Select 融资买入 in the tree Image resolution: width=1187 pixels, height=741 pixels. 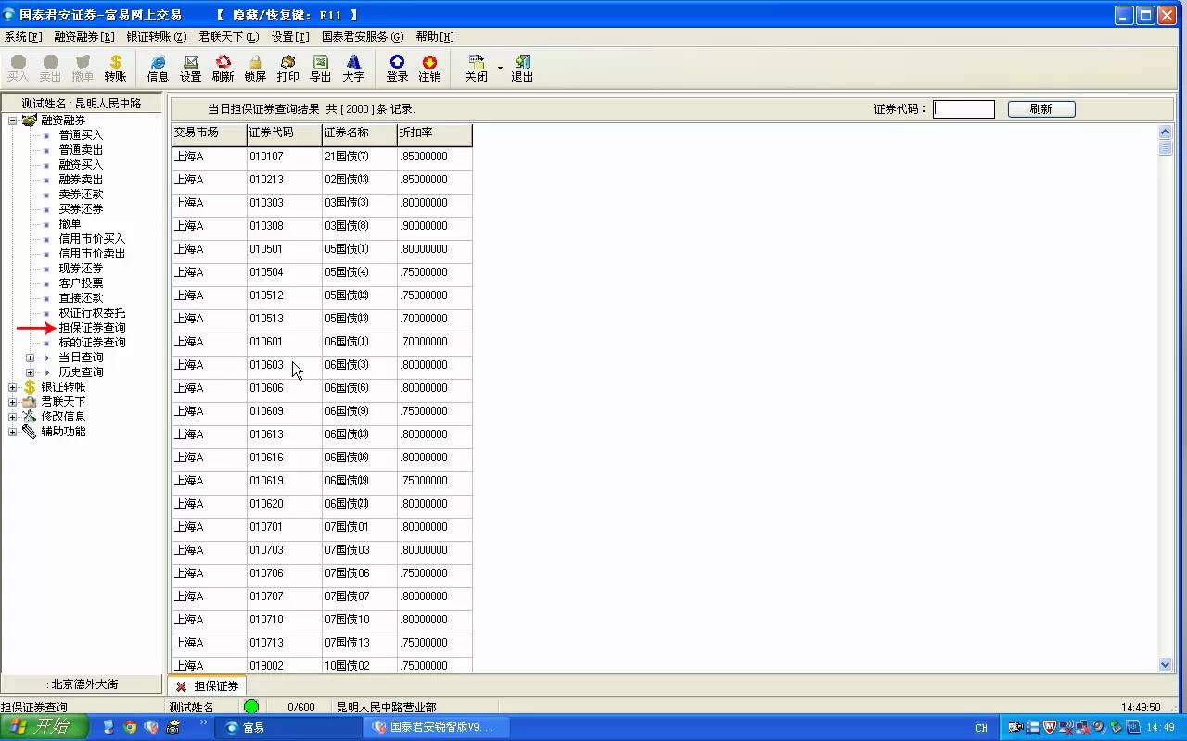(81, 165)
